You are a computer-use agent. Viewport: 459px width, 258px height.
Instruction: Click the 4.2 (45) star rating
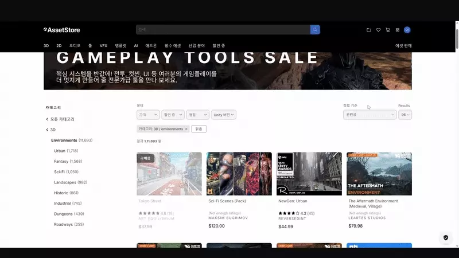tap(297, 213)
